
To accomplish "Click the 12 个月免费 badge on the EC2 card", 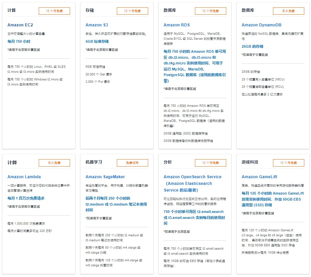I will [54, 11].
